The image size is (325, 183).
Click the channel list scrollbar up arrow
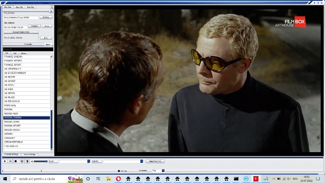[51, 57]
